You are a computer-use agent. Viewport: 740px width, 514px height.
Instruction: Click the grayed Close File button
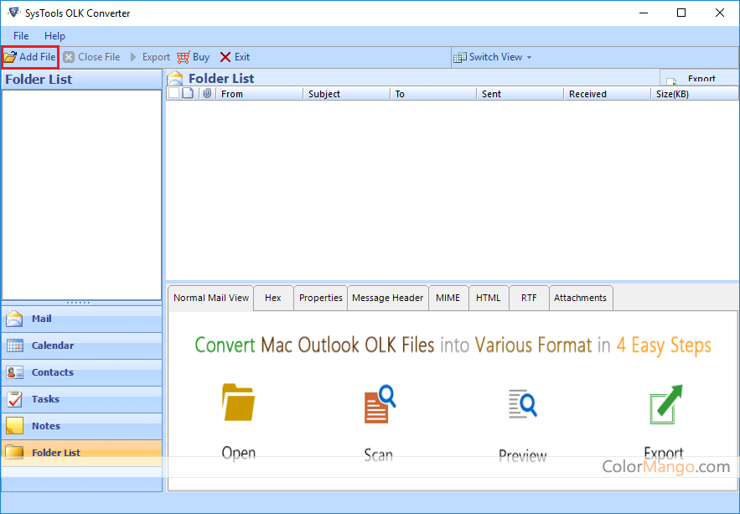coord(91,57)
